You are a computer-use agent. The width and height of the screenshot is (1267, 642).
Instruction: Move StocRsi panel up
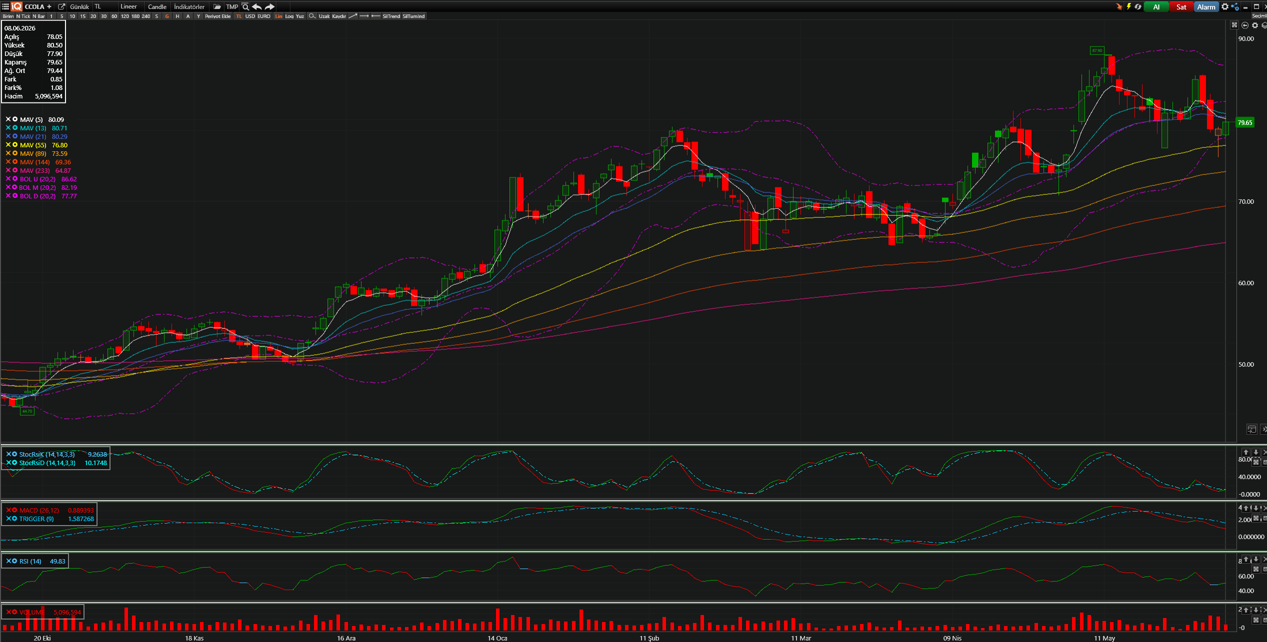1246,452
